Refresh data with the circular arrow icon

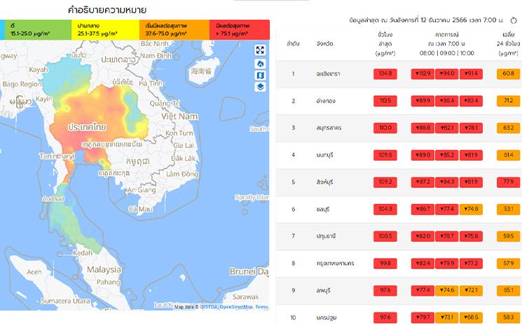514,20
